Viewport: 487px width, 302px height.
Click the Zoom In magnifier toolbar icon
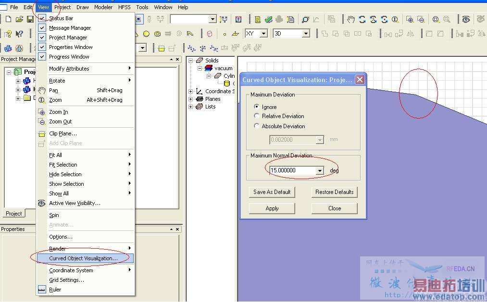[410, 20]
